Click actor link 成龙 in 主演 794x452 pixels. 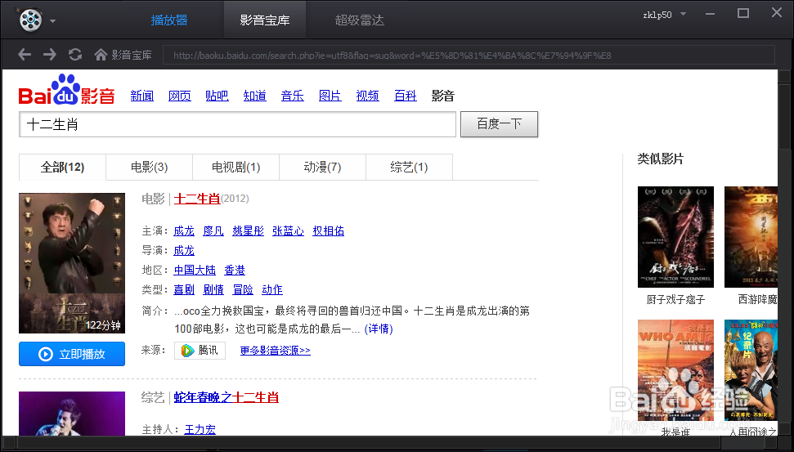(184, 230)
